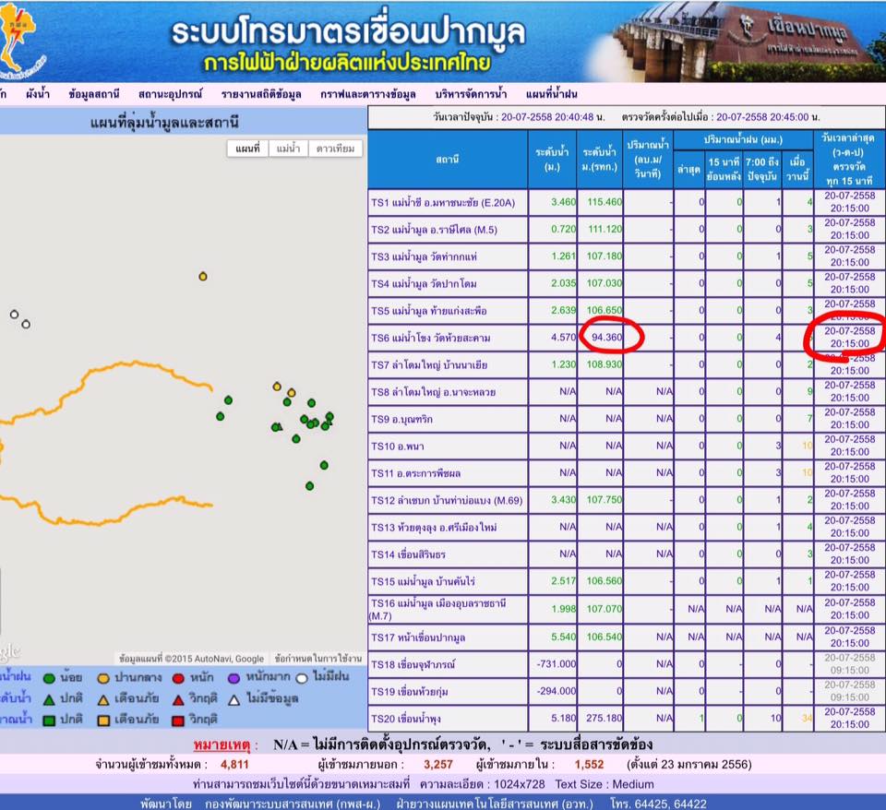Screen dimensions: 886x810
Task: Switch the map to 'ดาวเทียม' satellite view
Action: [336, 149]
